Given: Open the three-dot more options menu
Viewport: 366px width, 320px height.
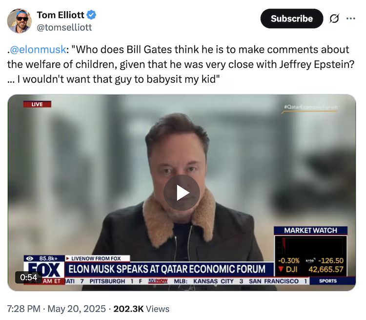Looking at the screenshot, I should click(351, 19).
